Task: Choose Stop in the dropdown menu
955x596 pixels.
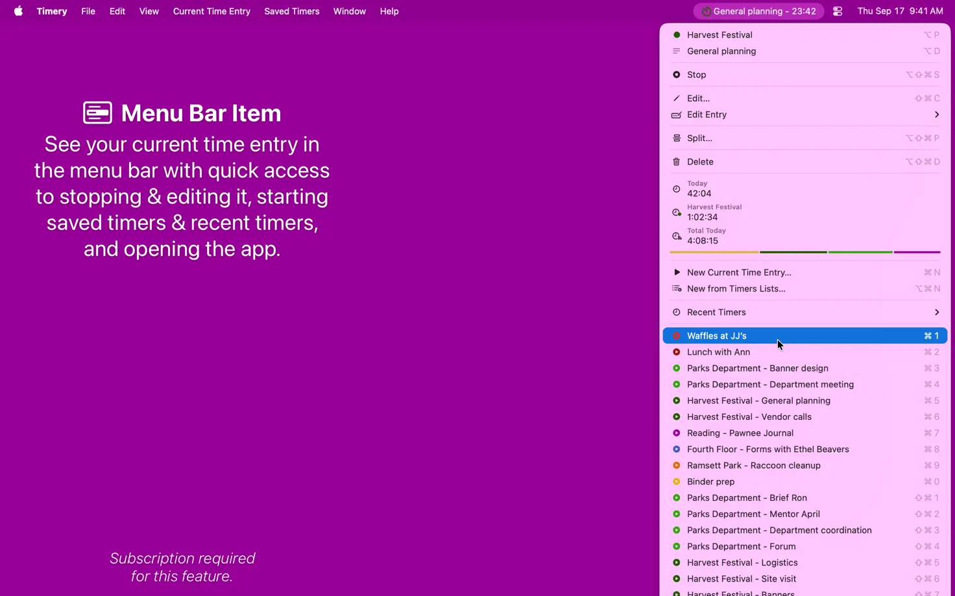Action: coord(805,74)
